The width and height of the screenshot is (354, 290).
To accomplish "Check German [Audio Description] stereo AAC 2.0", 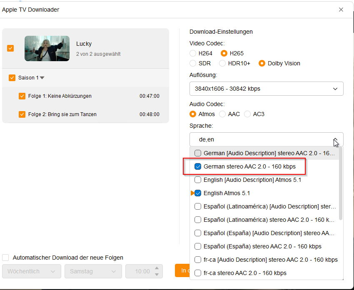I will (x=198, y=153).
